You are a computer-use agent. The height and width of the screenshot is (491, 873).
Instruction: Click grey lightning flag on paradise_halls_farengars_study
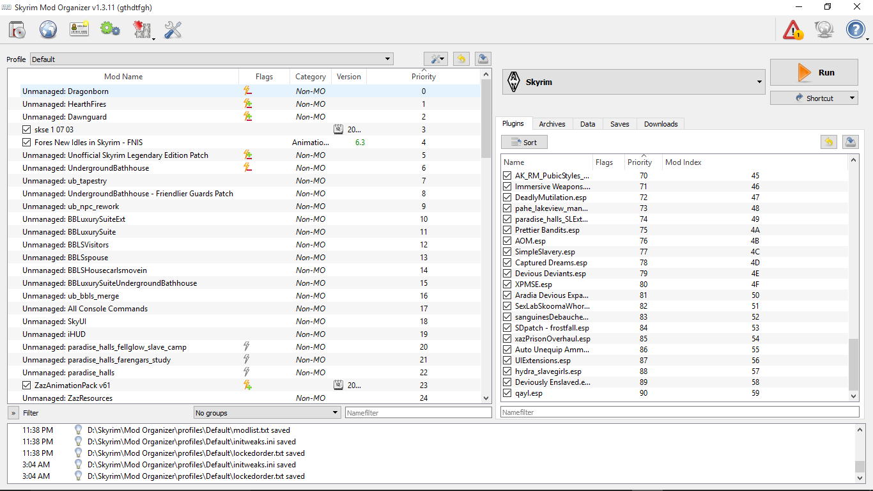(x=247, y=360)
